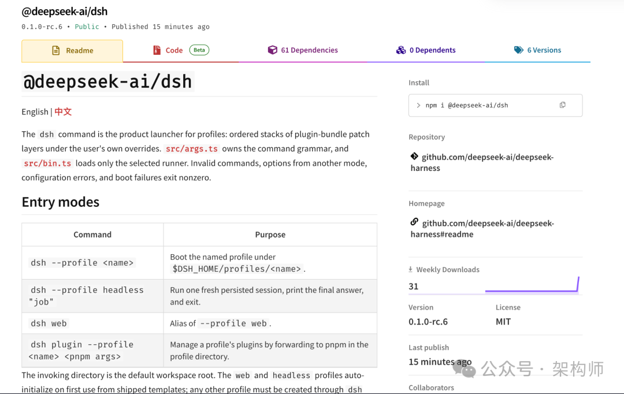
Task: Click the Code file icon
Action: (x=157, y=50)
